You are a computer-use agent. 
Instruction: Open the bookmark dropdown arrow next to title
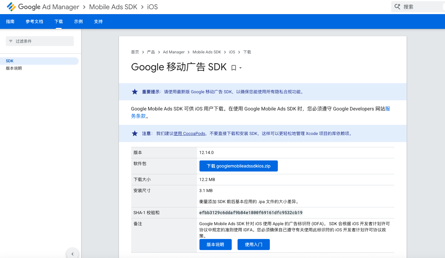pos(240,68)
